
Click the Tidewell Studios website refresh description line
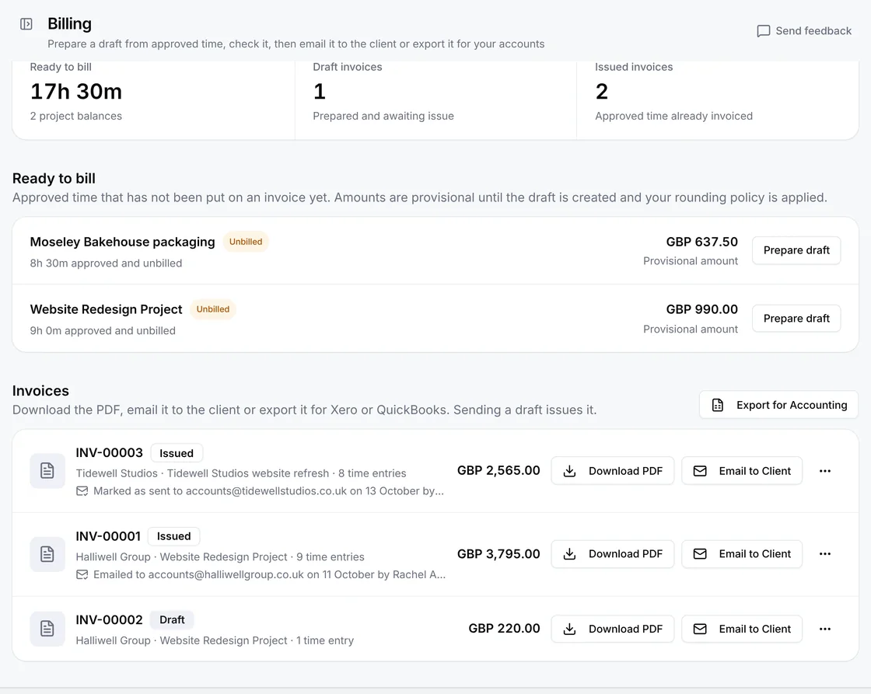tap(241, 473)
